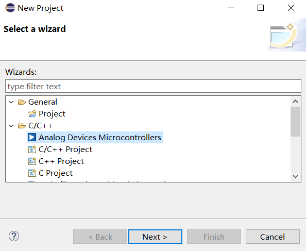Select the C++ Project entry
The image size is (306, 251).
(x=61, y=161)
